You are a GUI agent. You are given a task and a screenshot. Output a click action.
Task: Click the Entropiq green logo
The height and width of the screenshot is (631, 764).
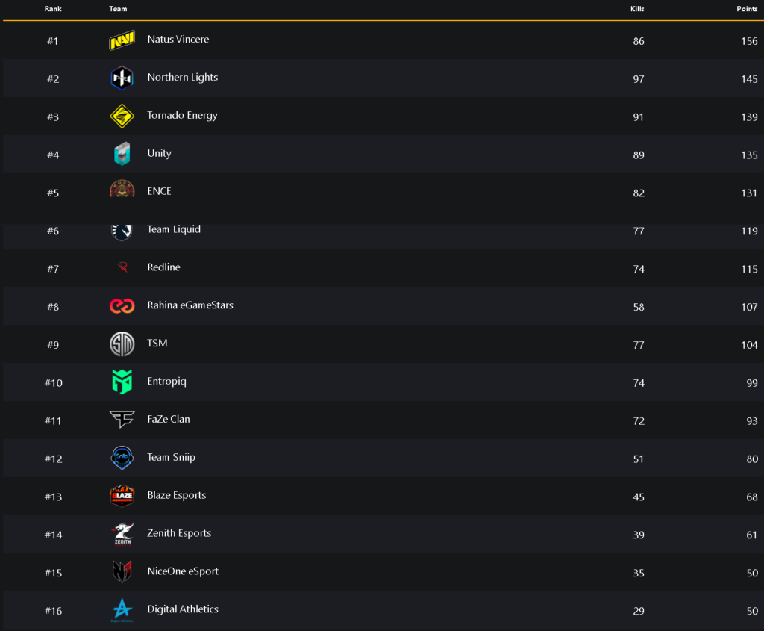click(x=122, y=382)
